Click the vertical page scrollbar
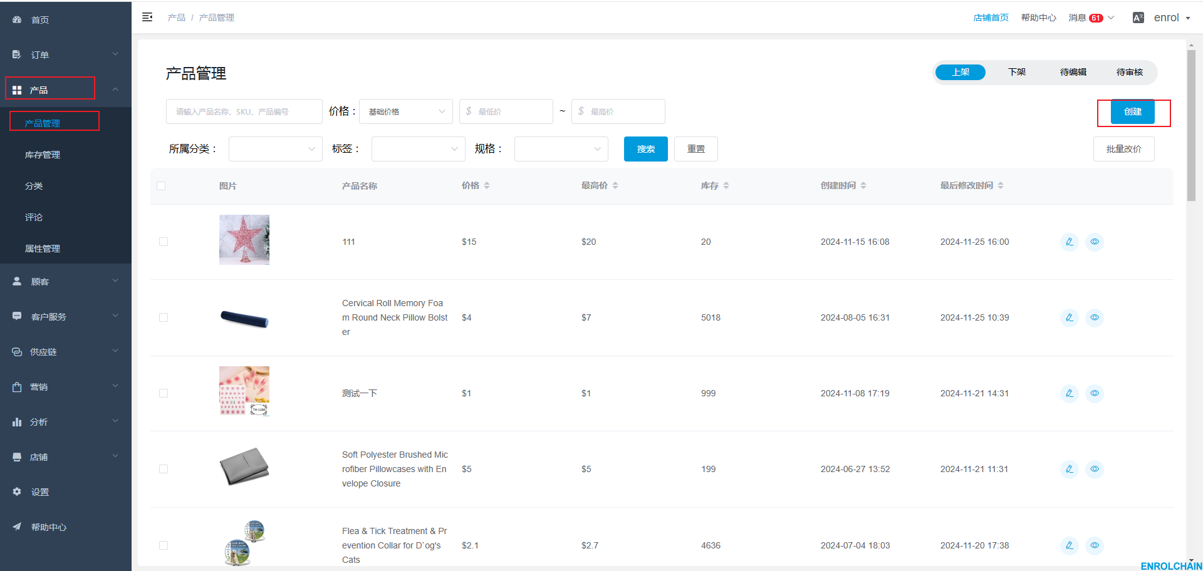Image resolution: width=1203 pixels, height=571 pixels. (x=1191, y=125)
